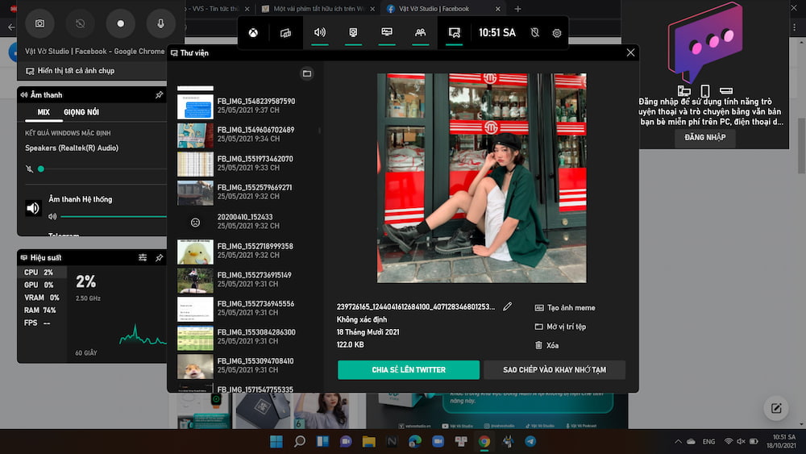806x454 pixels.
Task: Click Tạo ảnh meme
Action: coord(565,308)
